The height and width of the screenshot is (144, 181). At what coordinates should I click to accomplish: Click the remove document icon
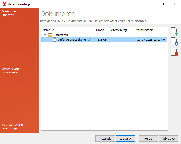pos(174,52)
